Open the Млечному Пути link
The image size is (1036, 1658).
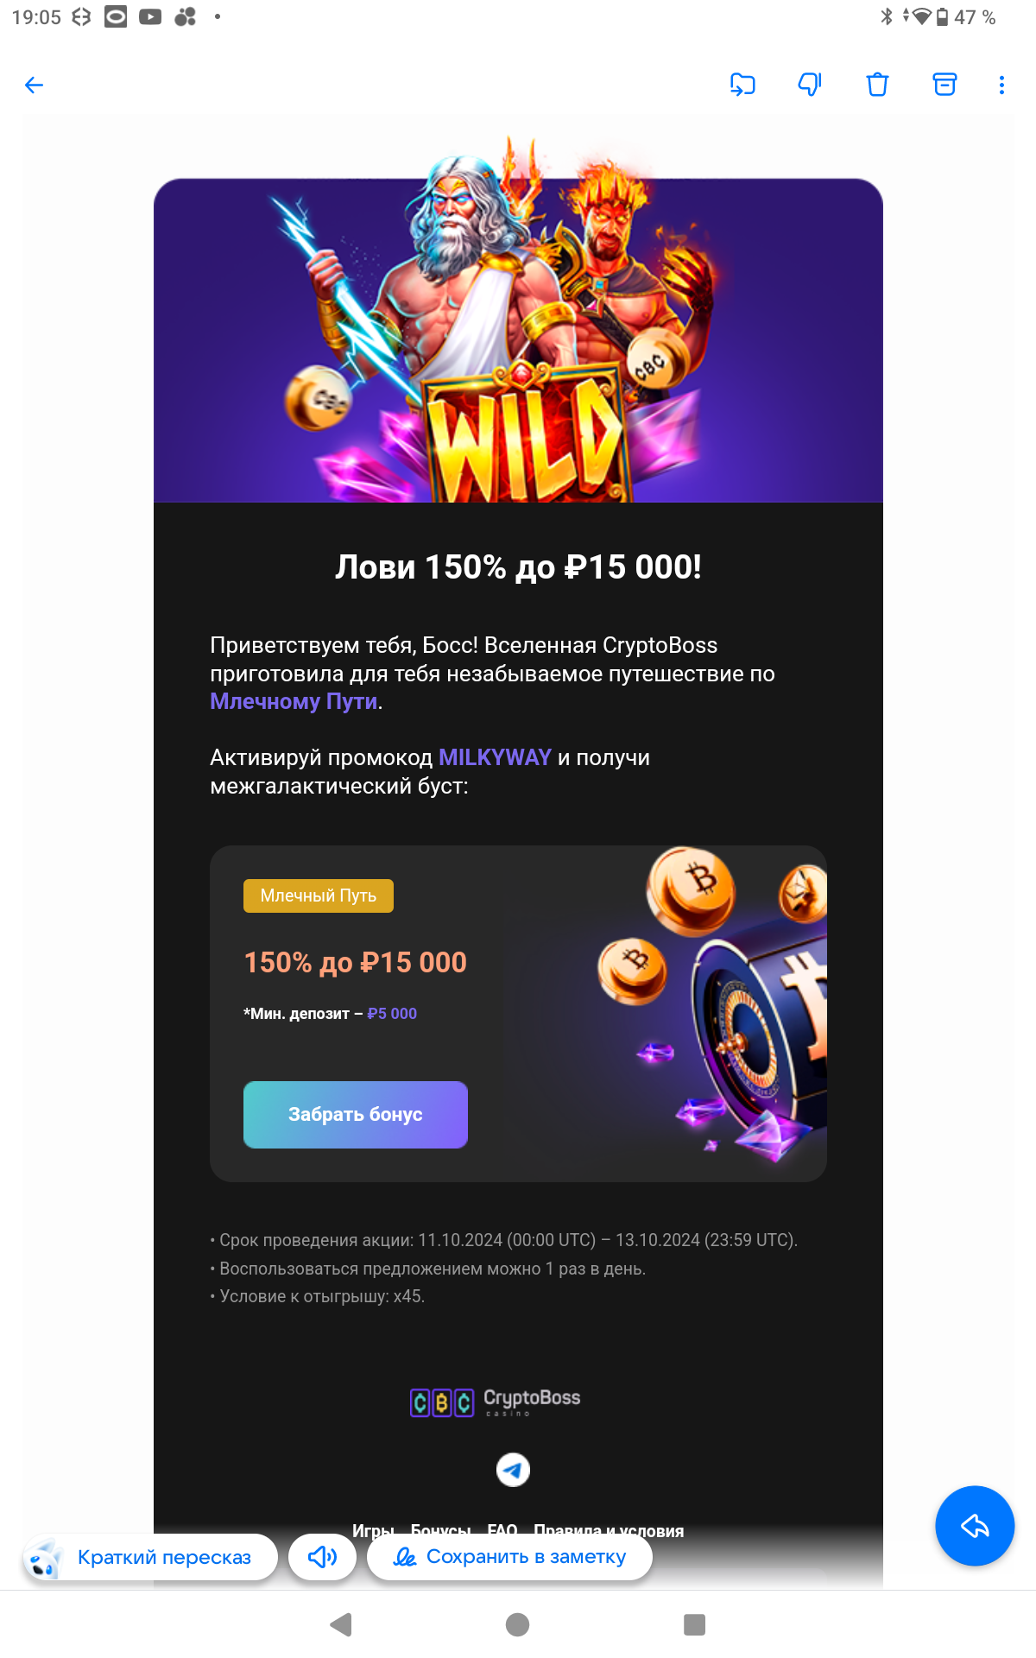pos(294,701)
